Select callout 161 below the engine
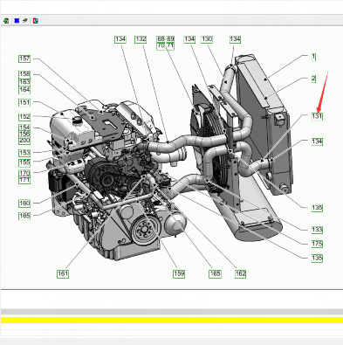The height and width of the screenshot is (345, 343). pos(63,273)
